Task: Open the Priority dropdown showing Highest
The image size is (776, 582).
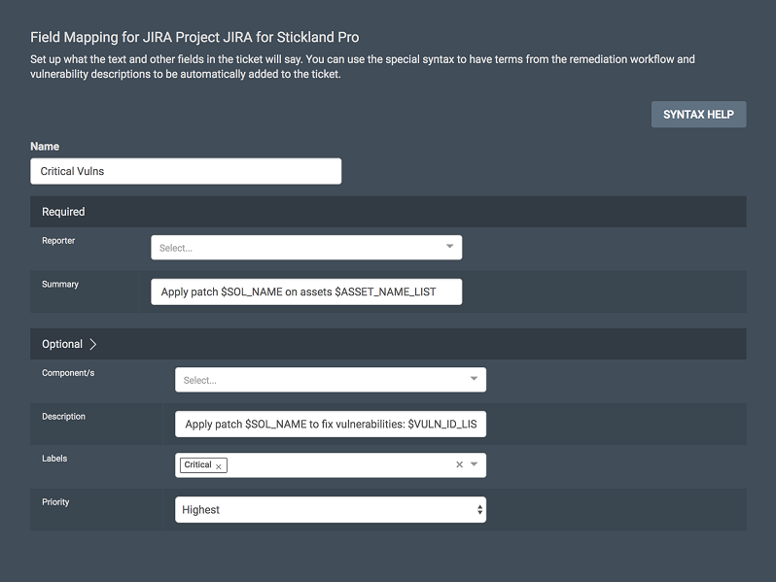Action: click(x=321, y=510)
